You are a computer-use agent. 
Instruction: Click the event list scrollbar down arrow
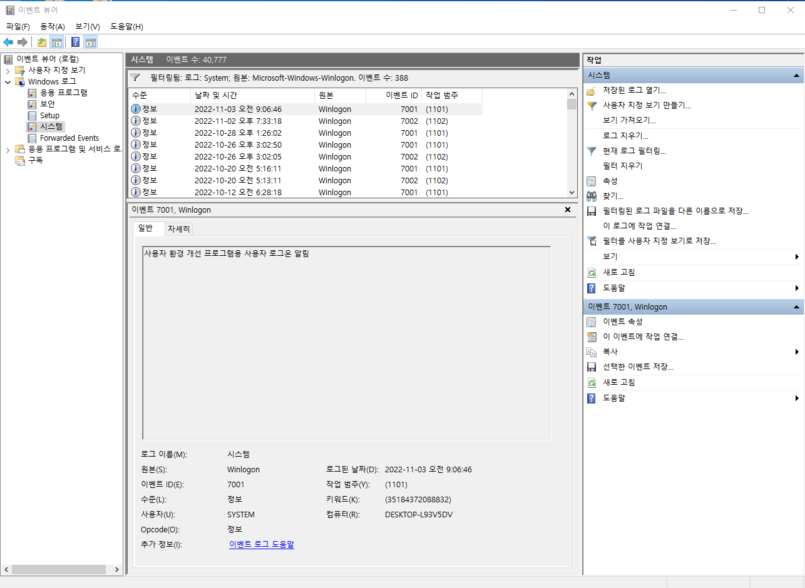pos(572,193)
